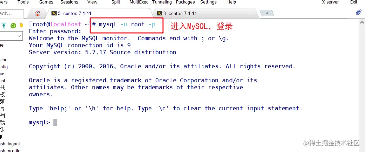Click 'Oracle is a registered trademark' line
365x152 pixels.
(143, 80)
